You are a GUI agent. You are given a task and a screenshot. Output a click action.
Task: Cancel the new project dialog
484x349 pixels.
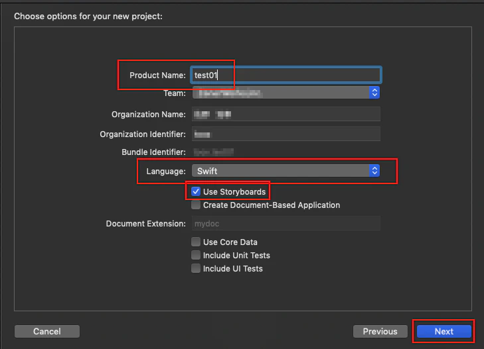point(47,332)
